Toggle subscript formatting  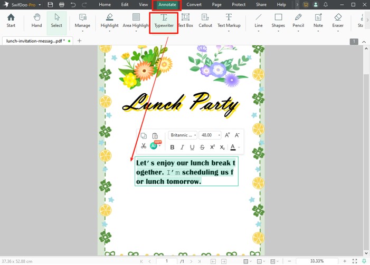222,147
